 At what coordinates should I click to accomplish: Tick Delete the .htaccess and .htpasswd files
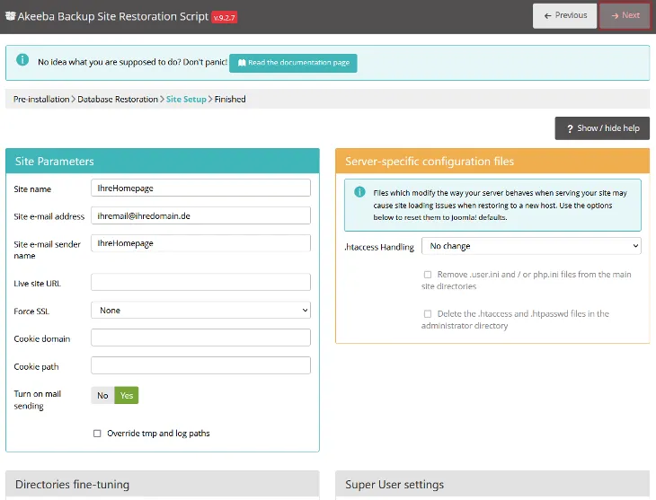[428, 314]
